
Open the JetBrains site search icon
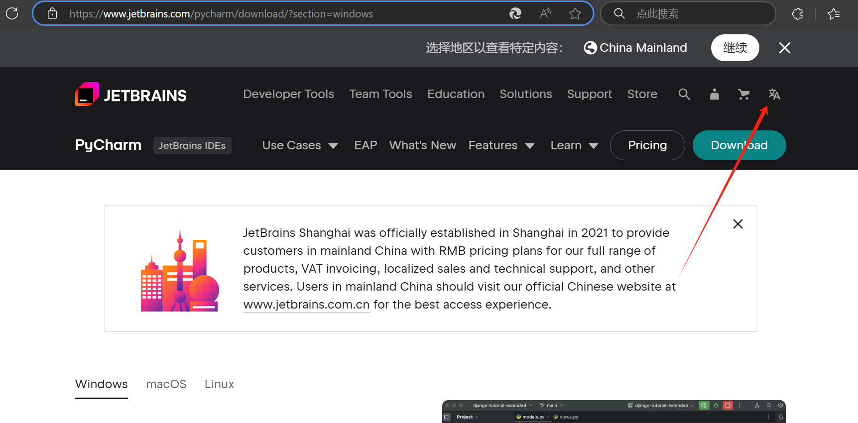tap(684, 94)
